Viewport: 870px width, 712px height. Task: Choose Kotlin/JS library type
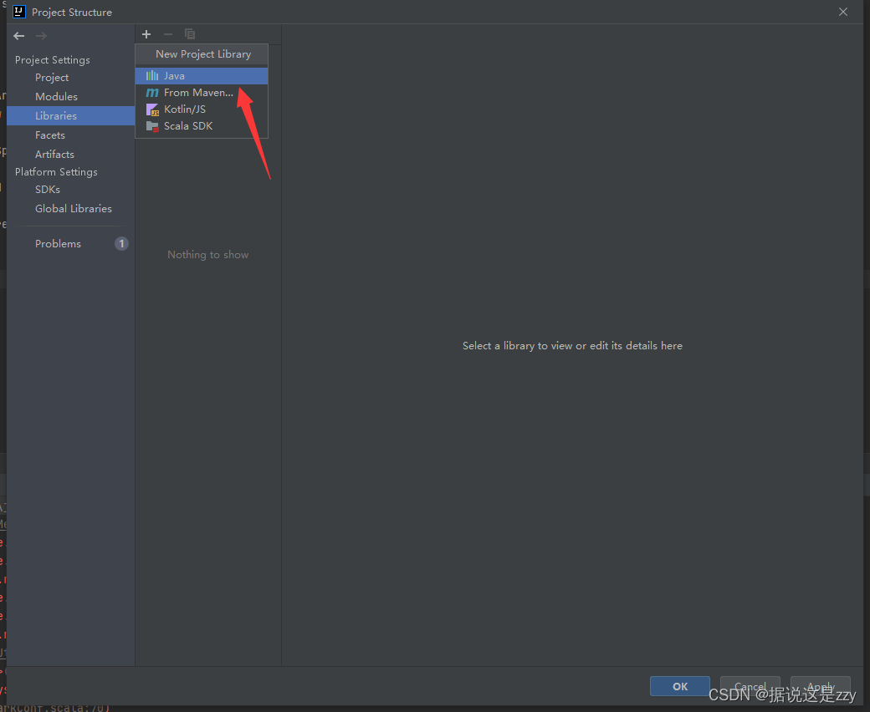point(202,109)
